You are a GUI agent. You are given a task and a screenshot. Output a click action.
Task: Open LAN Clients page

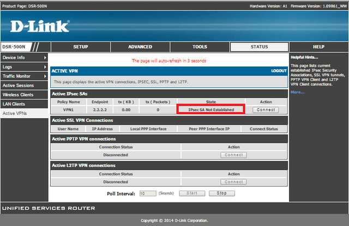pos(24,104)
